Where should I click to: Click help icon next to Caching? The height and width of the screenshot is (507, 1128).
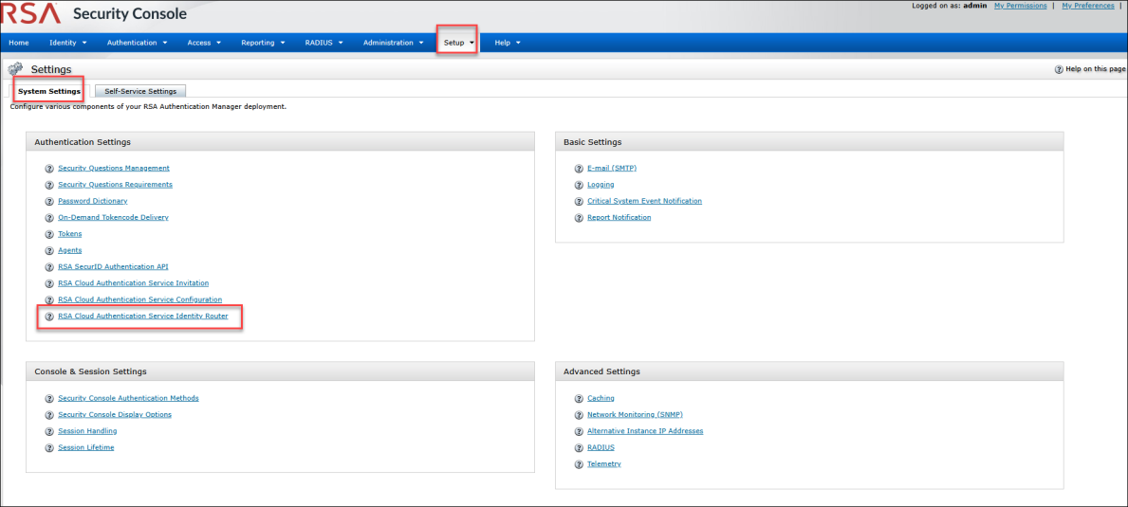[579, 399]
